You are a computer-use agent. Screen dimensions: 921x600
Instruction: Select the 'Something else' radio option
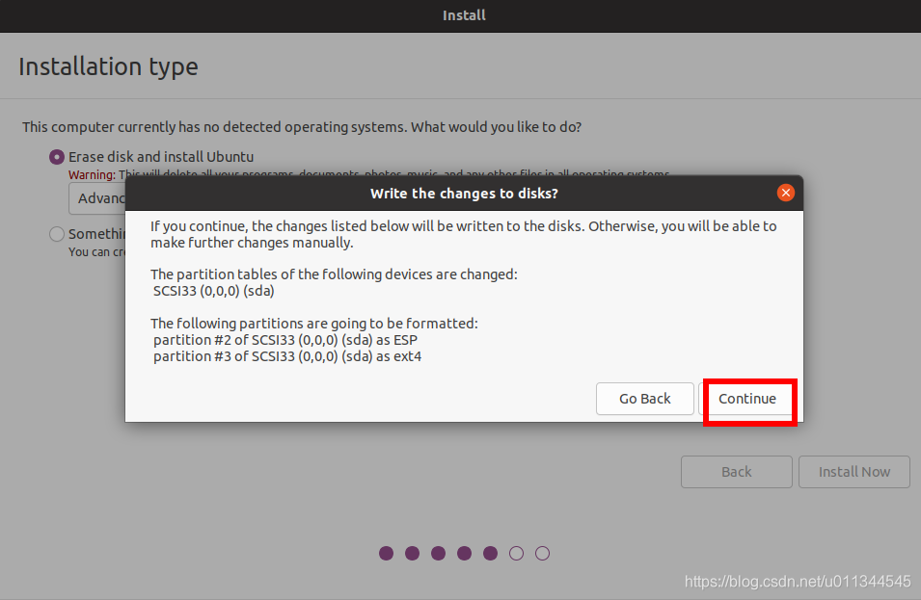click(57, 234)
